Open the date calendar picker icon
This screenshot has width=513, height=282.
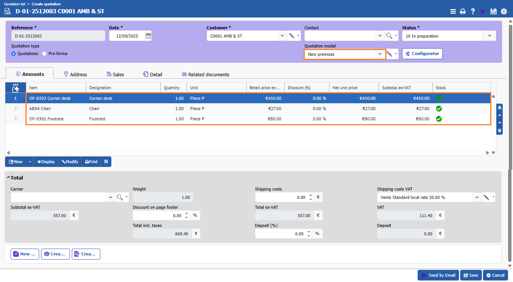pos(148,36)
